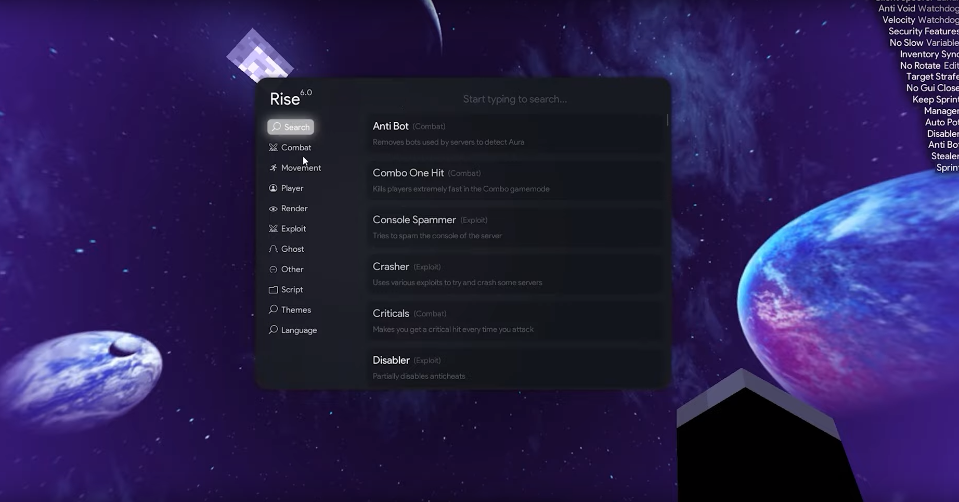Image resolution: width=959 pixels, height=502 pixels.
Task: Click 'Security Features' in the HUD list
Action: click(x=924, y=31)
